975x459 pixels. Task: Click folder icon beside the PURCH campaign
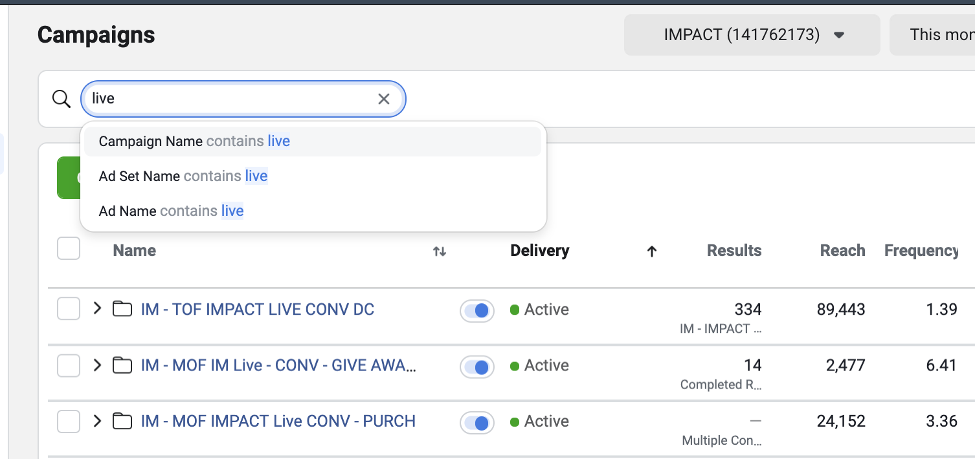[122, 421]
